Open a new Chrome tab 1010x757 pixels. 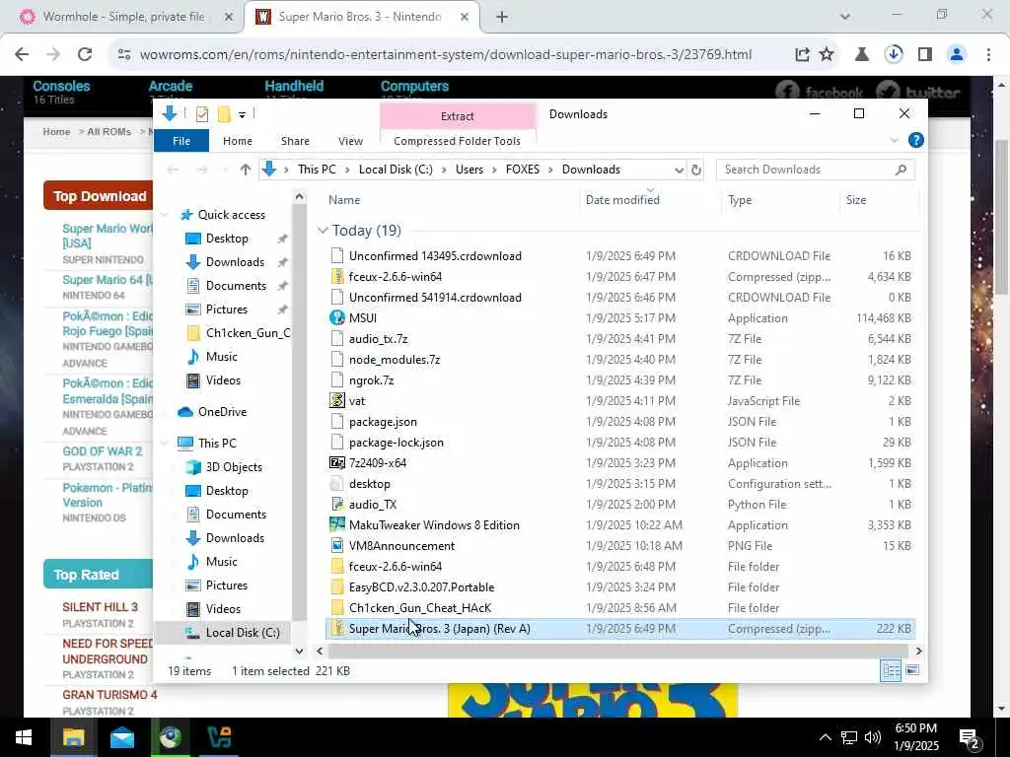[x=502, y=17]
